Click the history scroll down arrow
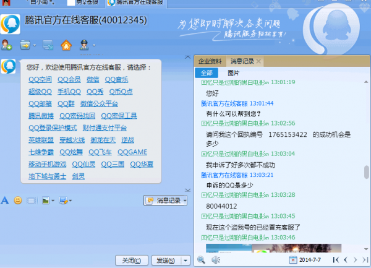The image size is (371, 268). [x=366, y=249]
